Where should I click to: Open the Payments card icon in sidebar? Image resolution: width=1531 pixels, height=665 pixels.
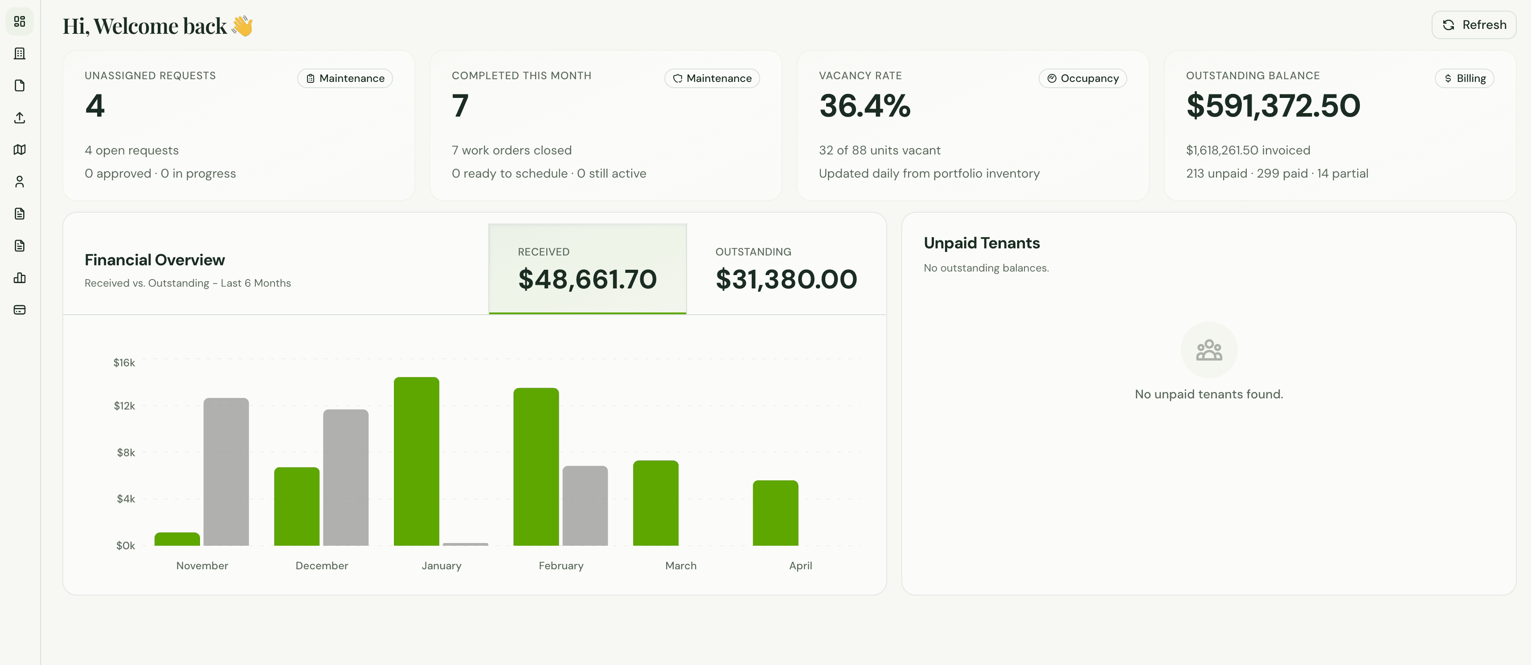click(20, 309)
